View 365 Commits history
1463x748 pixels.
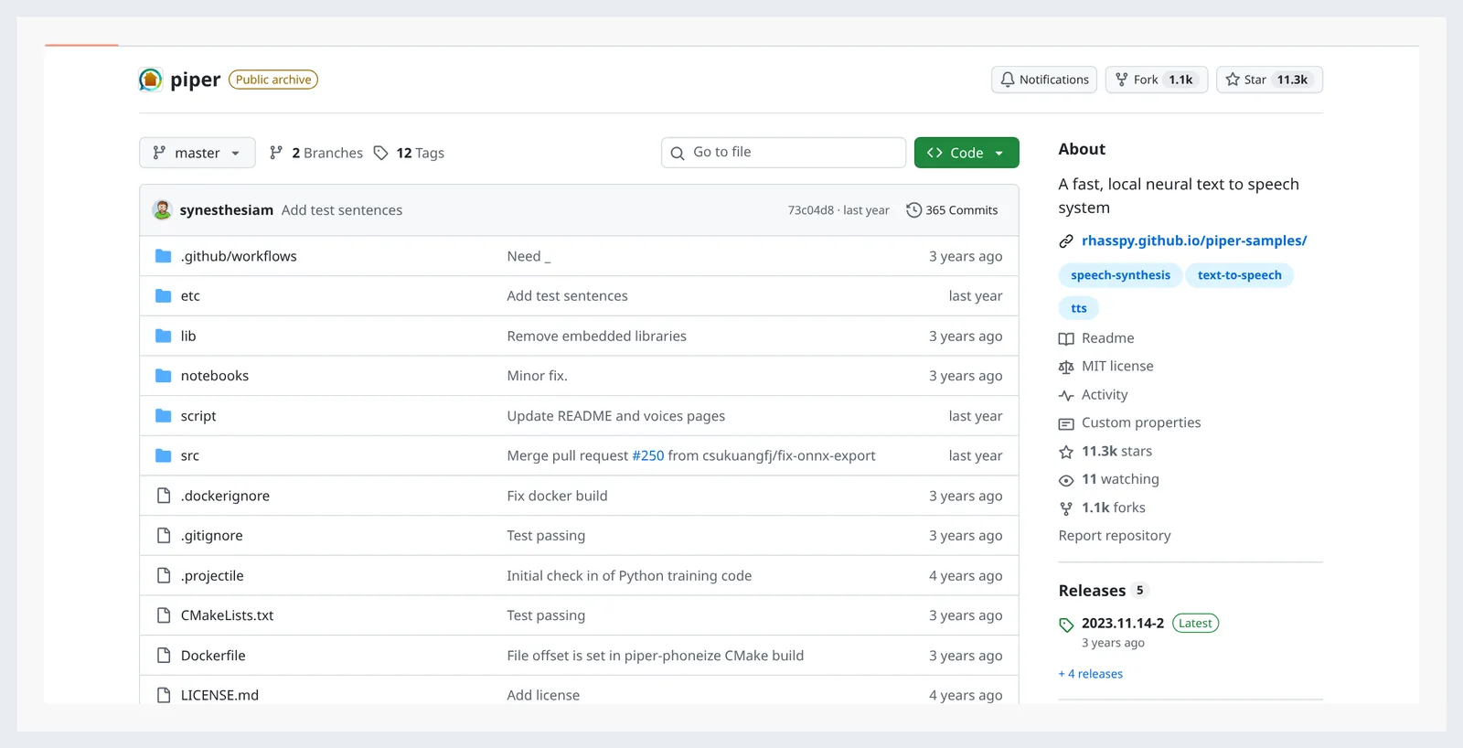click(x=952, y=210)
